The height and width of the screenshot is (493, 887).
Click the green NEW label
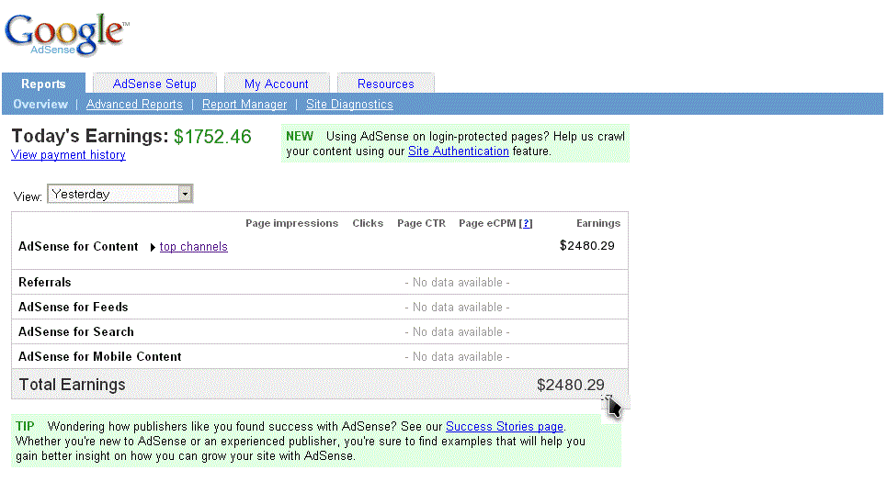pos(300,136)
